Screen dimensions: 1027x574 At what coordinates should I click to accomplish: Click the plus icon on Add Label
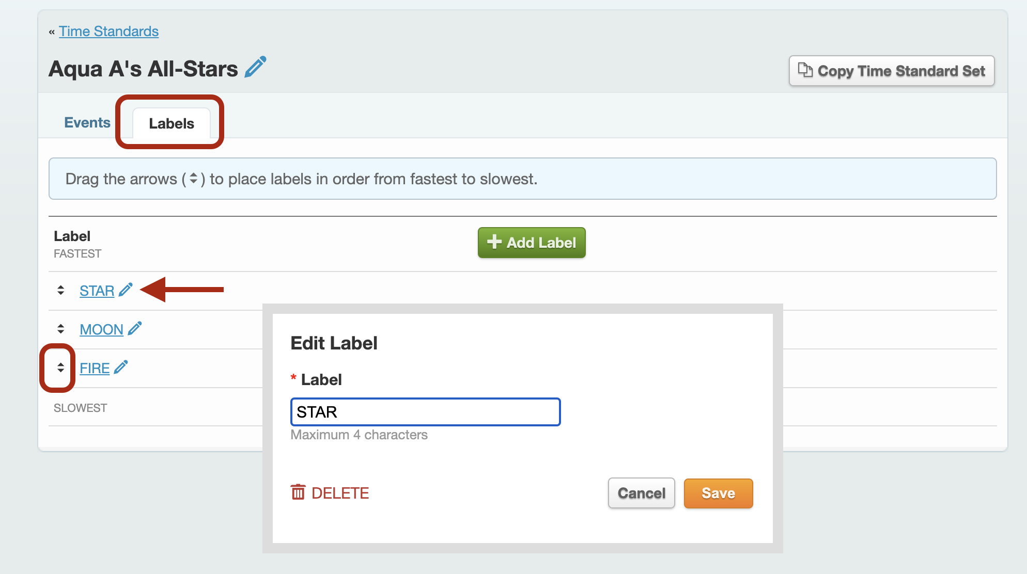(494, 242)
